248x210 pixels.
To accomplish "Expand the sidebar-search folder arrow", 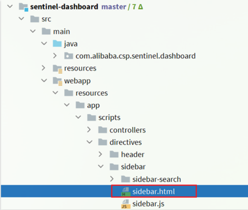I will point(112,179).
